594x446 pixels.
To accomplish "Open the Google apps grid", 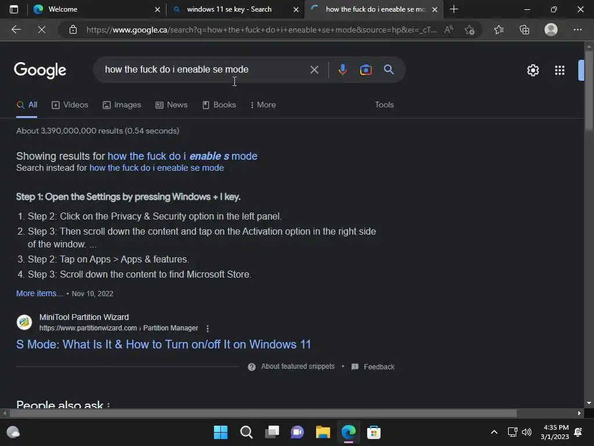I will (560, 70).
